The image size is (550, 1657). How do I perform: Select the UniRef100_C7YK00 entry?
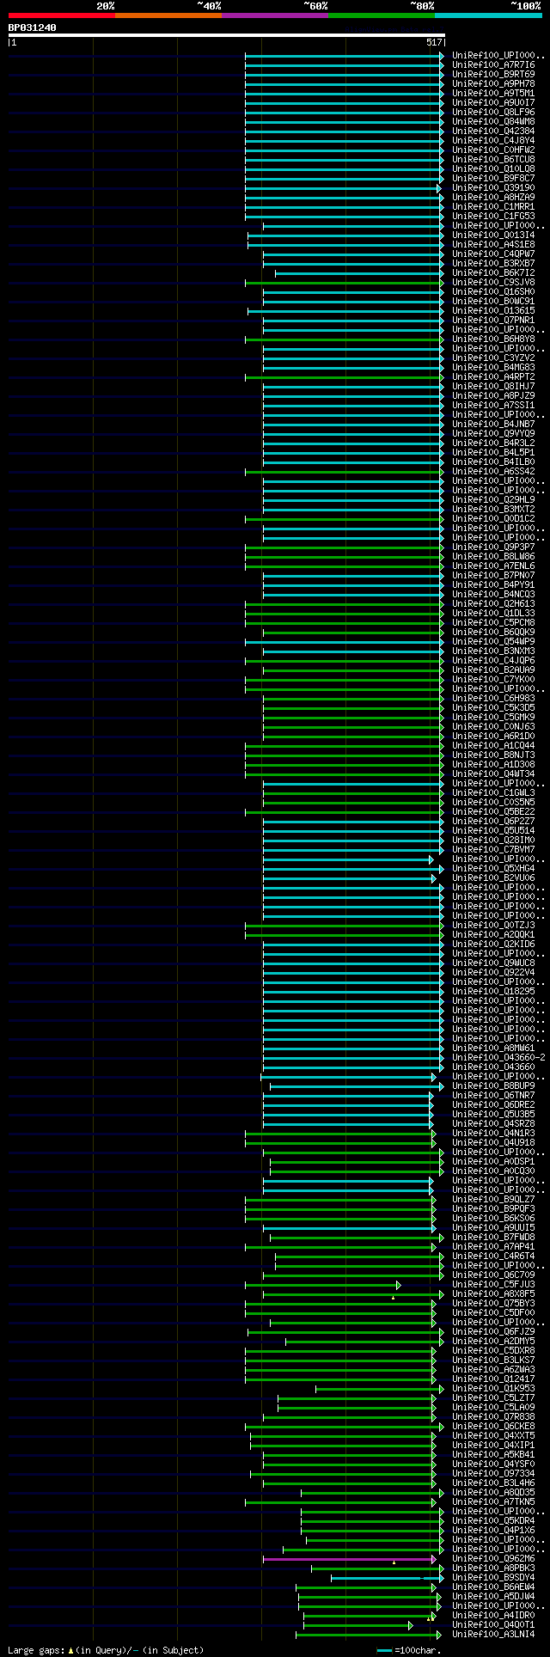[x=493, y=680]
